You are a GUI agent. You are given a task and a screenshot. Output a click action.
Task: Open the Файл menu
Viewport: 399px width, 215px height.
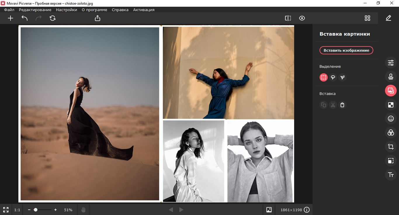[x=9, y=10]
